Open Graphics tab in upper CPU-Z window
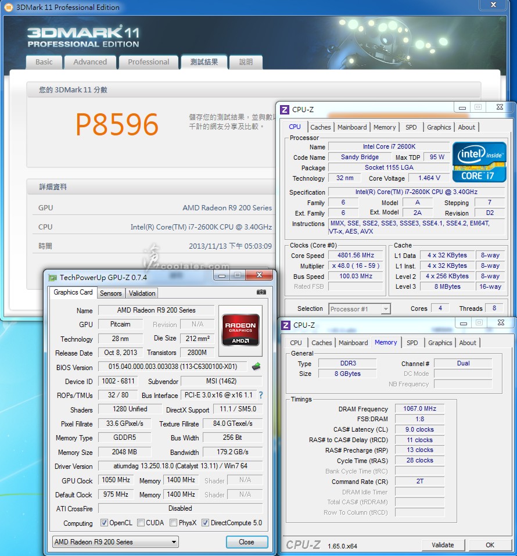 [439, 127]
